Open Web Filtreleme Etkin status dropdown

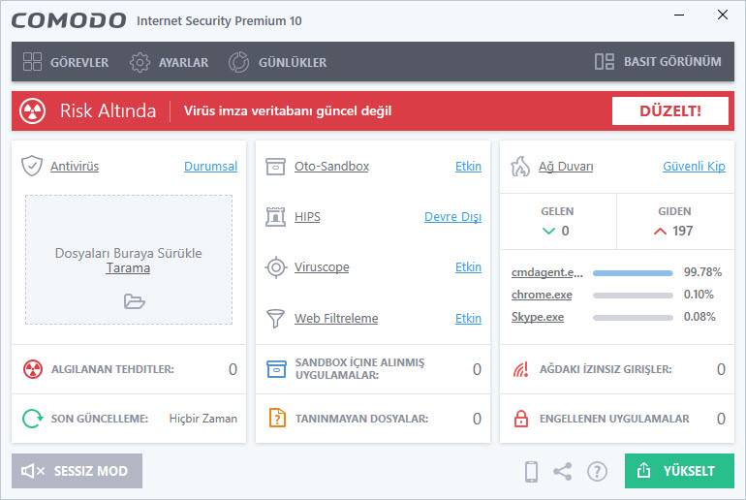tap(468, 319)
